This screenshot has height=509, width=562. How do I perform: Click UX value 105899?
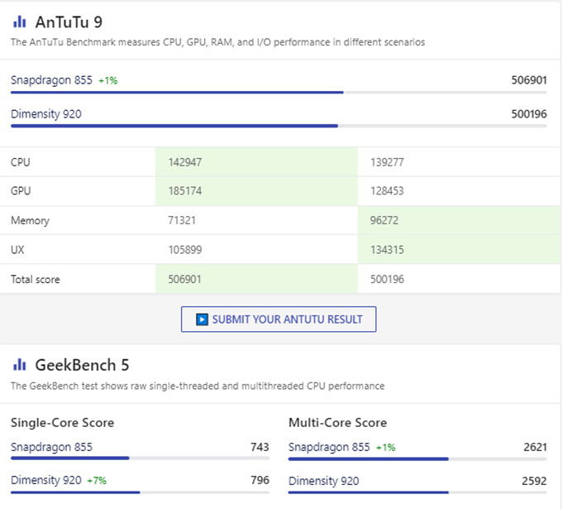coord(185,249)
